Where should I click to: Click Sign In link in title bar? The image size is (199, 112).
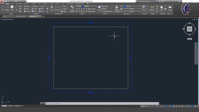coord(162,1)
